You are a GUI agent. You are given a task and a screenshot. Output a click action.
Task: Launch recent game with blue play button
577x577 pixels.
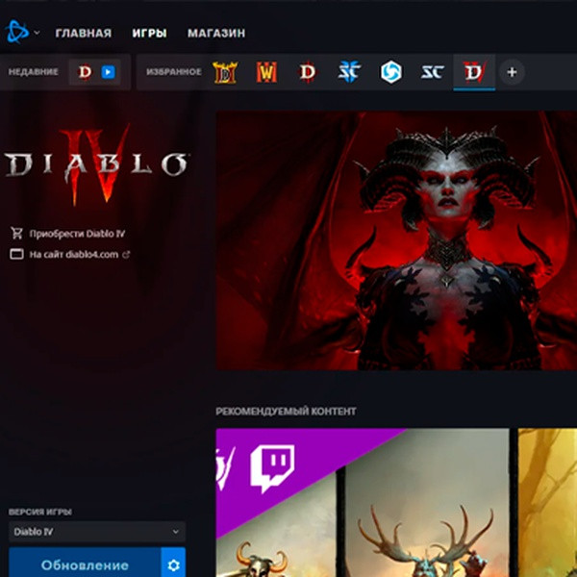pos(108,72)
